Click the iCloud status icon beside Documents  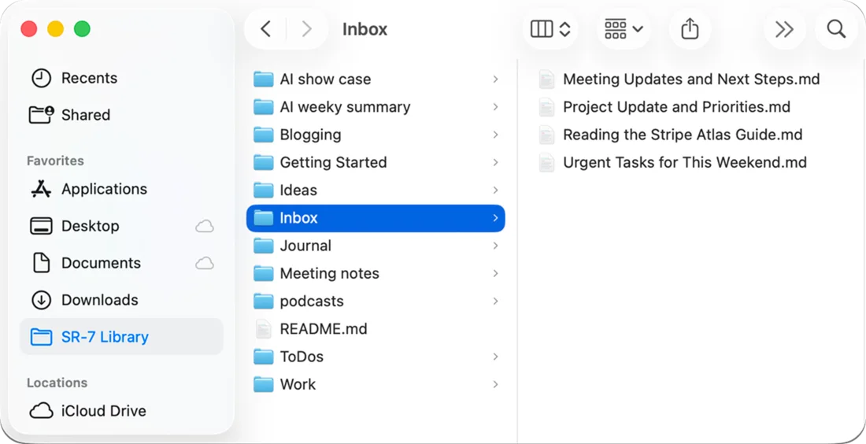pos(205,263)
